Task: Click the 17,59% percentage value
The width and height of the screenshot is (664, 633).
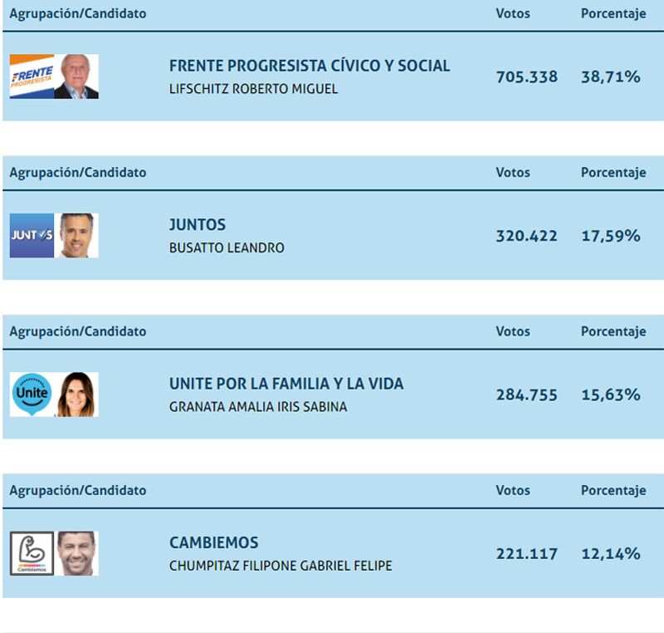Action: click(x=611, y=236)
